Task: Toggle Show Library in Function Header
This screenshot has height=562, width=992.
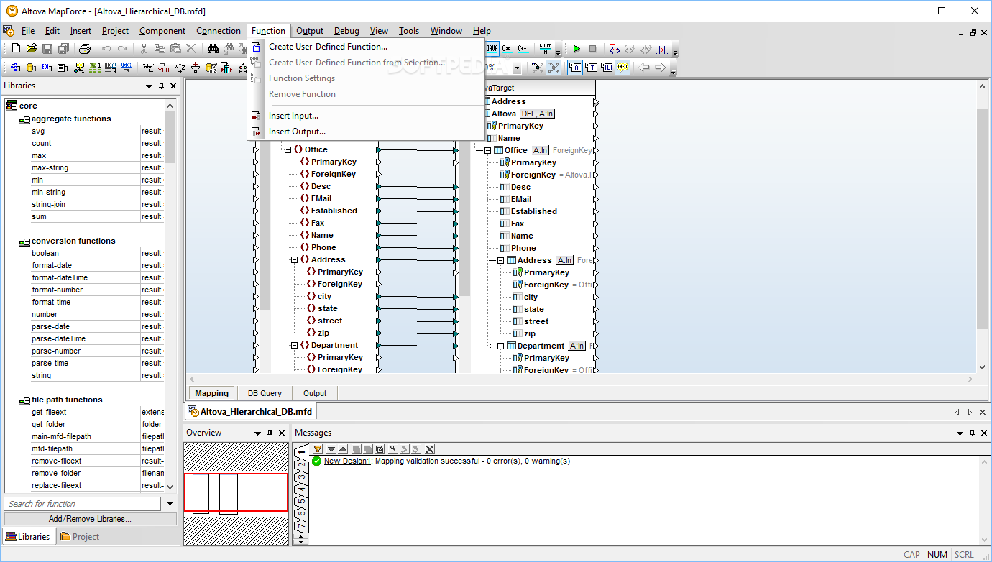Action: point(607,68)
